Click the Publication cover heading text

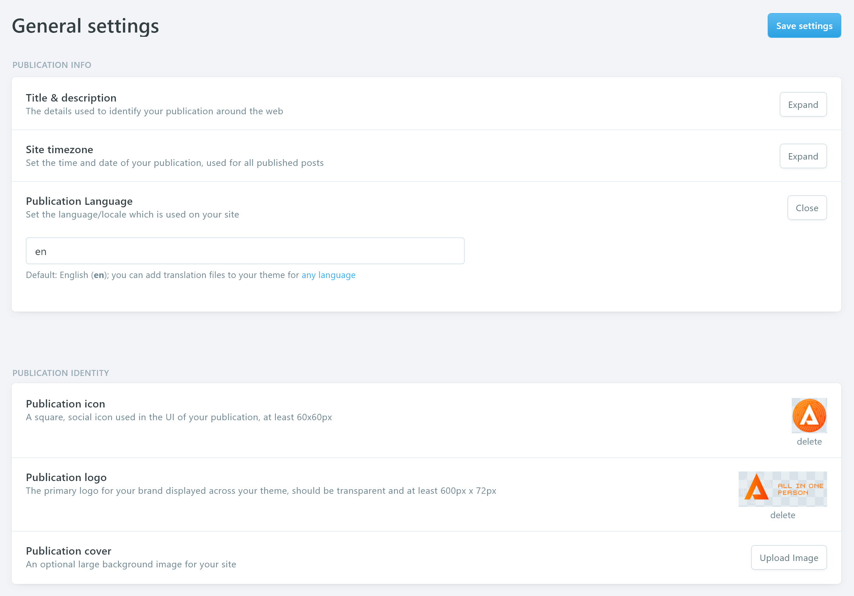68,551
